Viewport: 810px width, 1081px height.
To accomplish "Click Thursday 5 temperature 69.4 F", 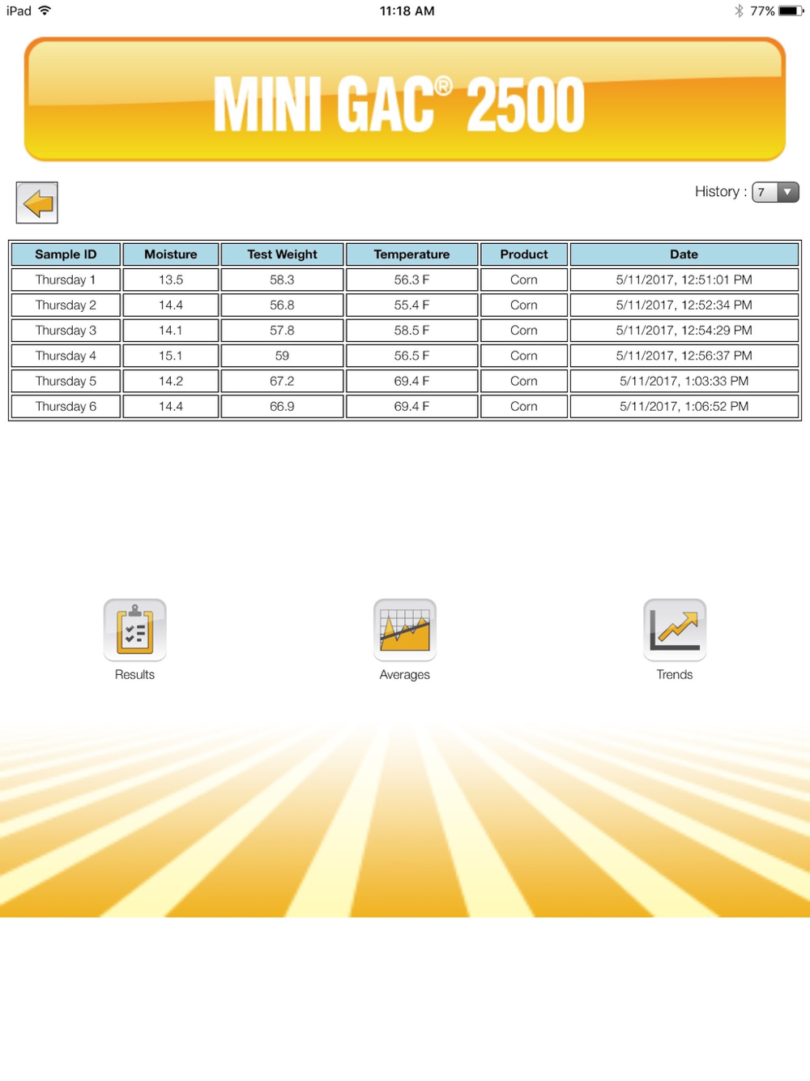I will point(411,381).
